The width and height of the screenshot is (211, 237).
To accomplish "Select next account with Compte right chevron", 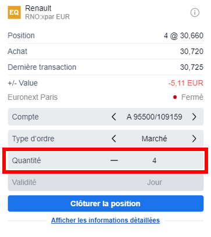I will click(194, 117).
